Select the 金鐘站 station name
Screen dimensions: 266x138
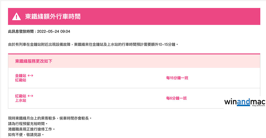pos(21,76)
